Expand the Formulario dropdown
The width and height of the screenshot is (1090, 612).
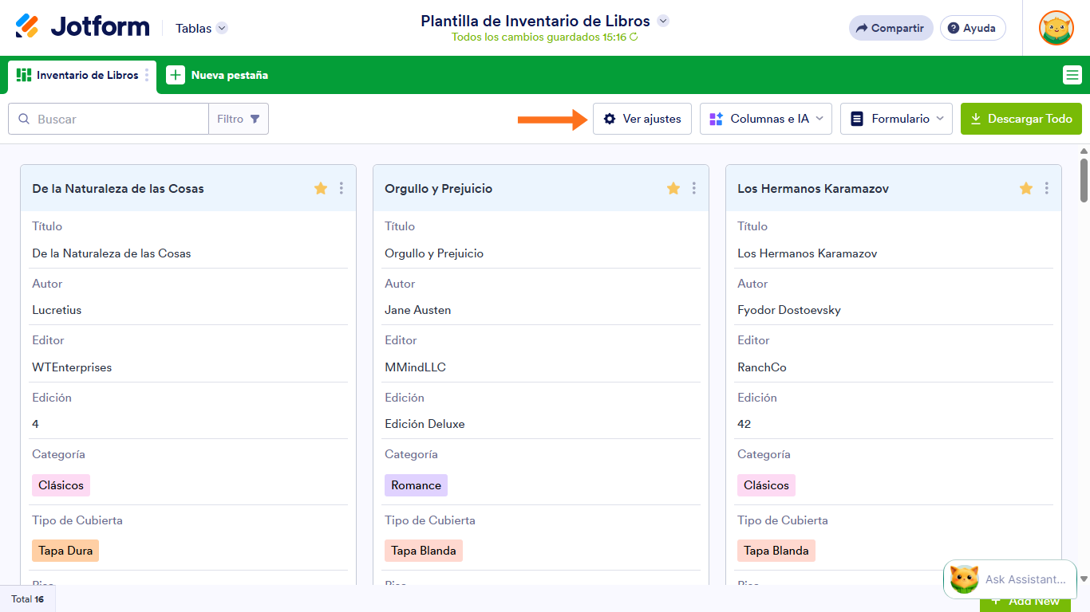point(896,119)
